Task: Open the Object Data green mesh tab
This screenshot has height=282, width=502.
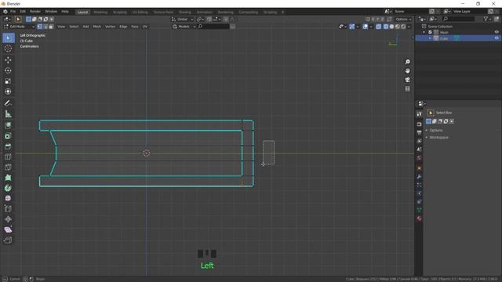Action: (419, 210)
